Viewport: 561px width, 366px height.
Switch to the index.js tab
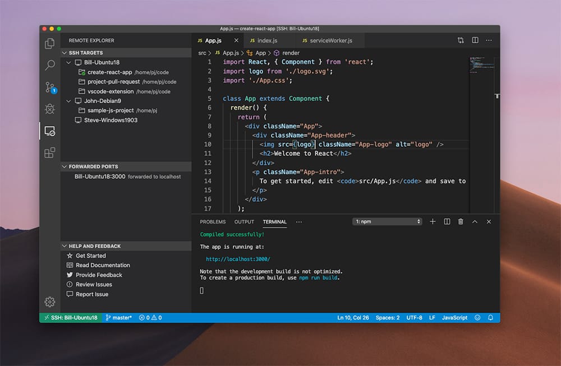(269, 40)
